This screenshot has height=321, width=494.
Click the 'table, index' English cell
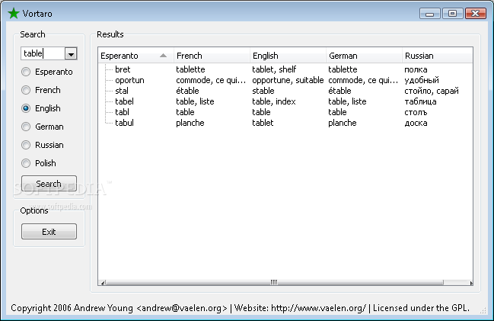click(274, 101)
